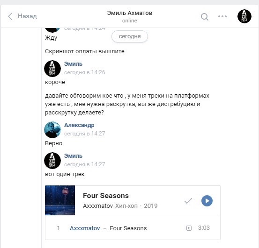Screen dimensions: 259x248
Task: Click Эмиль's avatar at the 14:26 message
Action: click(x=52, y=69)
